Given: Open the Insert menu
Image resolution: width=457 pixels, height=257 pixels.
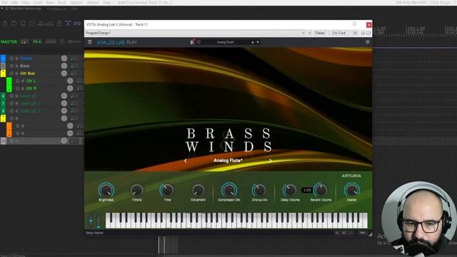Looking at the screenshot, I should [38, 2].
